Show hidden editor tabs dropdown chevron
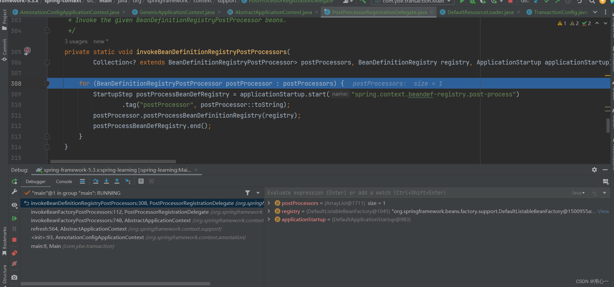This screenshot has width=614, height=287. click(x=595, y=12)
